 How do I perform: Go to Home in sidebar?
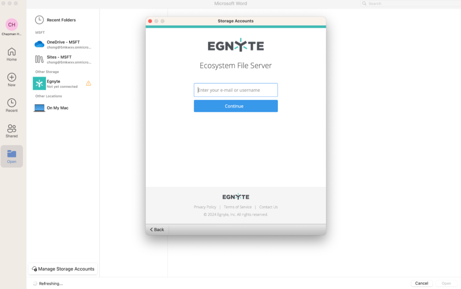point(12,54)
